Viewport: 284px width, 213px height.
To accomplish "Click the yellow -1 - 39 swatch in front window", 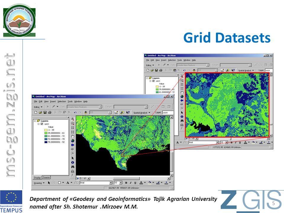I will pos(46,130).
